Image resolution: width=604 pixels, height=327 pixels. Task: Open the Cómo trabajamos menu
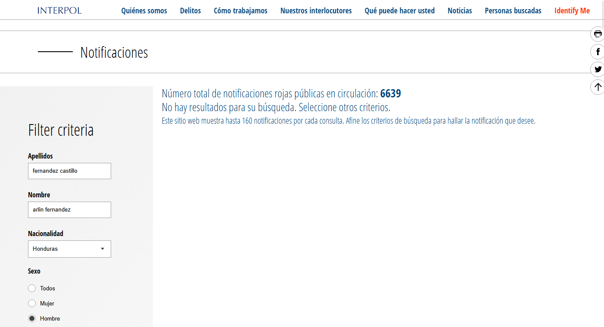pos(240,11)
